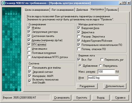Viewport: 132px width, 103px height.
Task: Switch to Лог сканирования tab
Action: click(62, 10)
